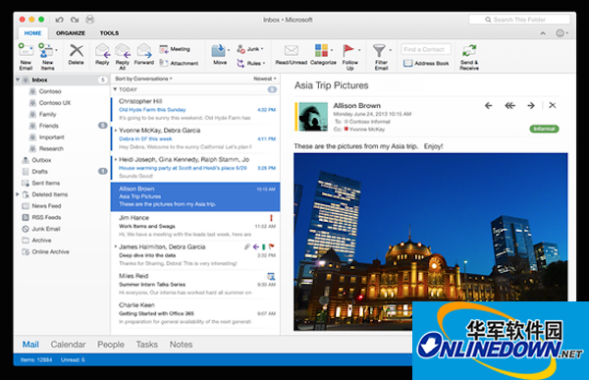Viewport: 589px width, 380px height.
Task: Click the forward right arrow in reading pane
Action: click(531, 106)
